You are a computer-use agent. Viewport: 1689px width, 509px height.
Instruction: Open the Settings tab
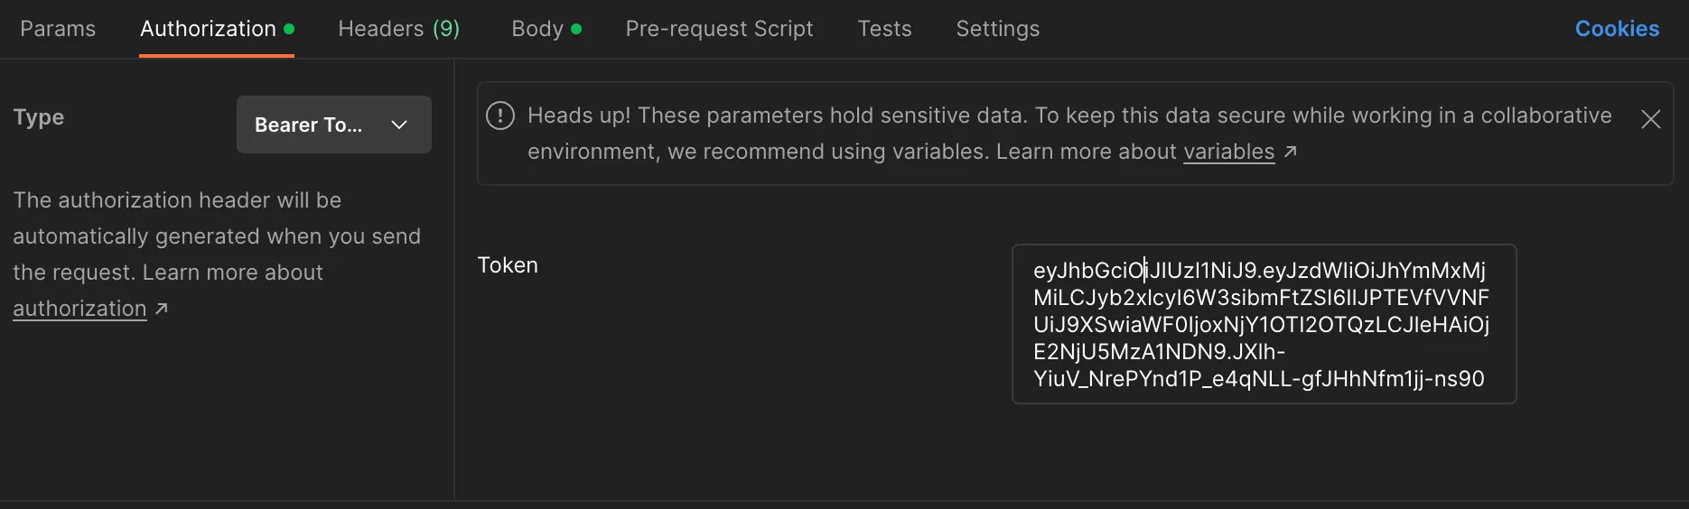tap(997, 29)
